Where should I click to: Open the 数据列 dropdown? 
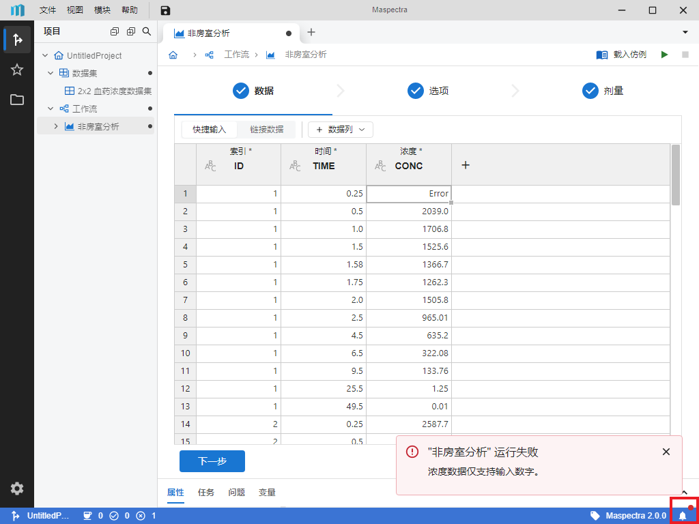[x=341, y=130]
